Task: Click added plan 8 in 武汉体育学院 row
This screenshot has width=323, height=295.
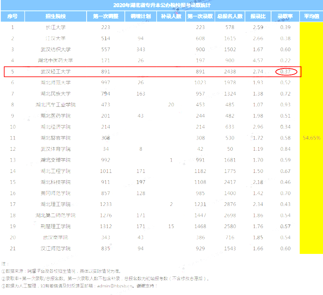Action: (141, 149)
